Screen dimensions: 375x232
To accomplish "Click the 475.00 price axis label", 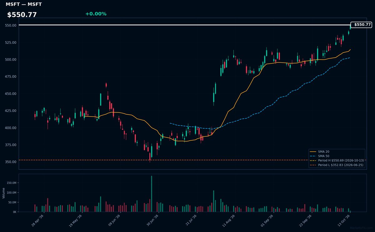I will [x=11, y=77].
